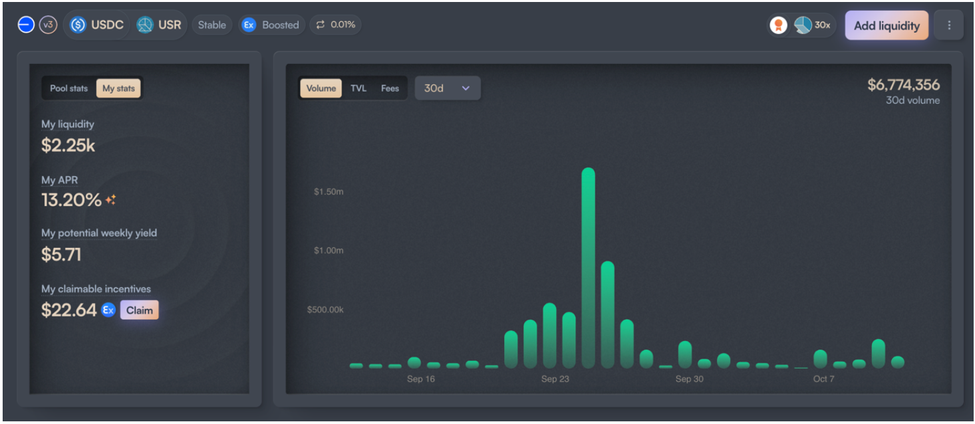Click the sparkle icon beside My APR
This screenshot has height=424, width=975.
pos(110,199)
